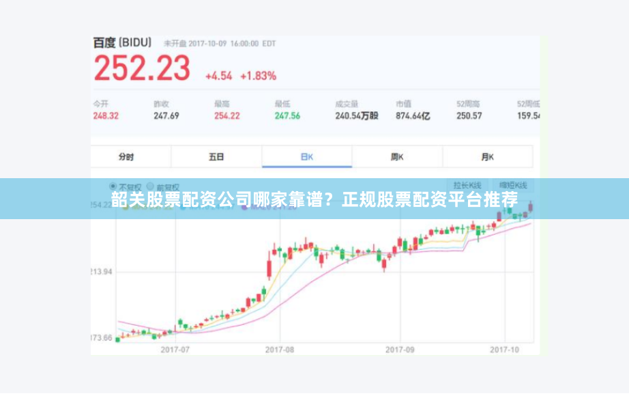This screenshot has height=398, width=629.
Task: Click the timestamp 2017-10-09 16:00:00 EDT
Action: point(232,44)
